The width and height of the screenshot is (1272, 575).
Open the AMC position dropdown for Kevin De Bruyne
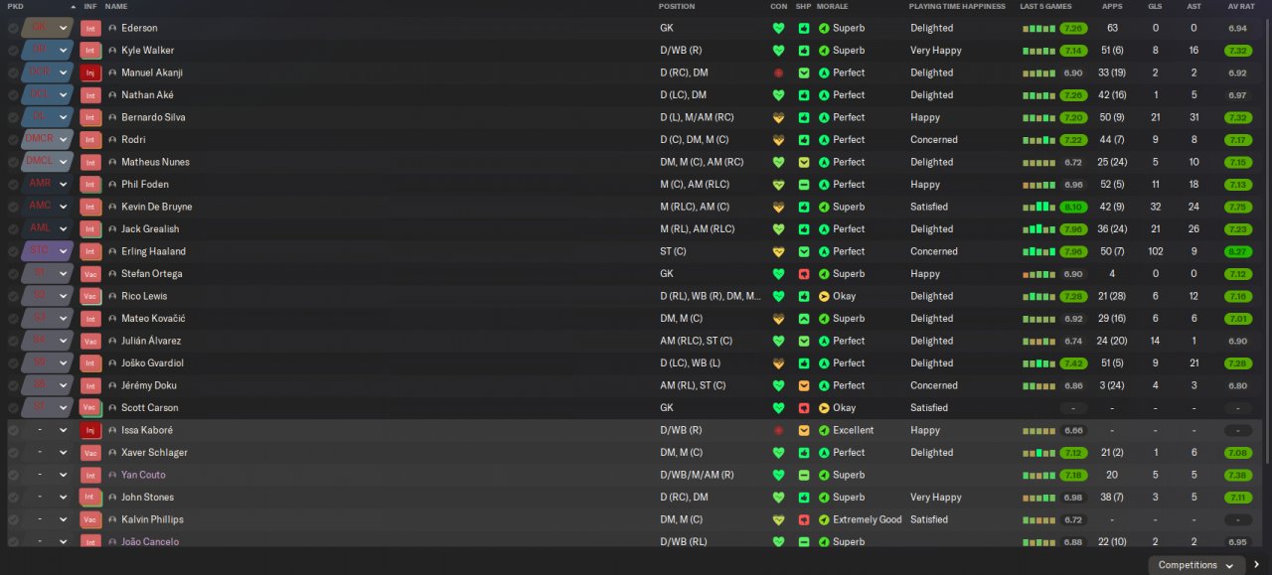[49, 207]
